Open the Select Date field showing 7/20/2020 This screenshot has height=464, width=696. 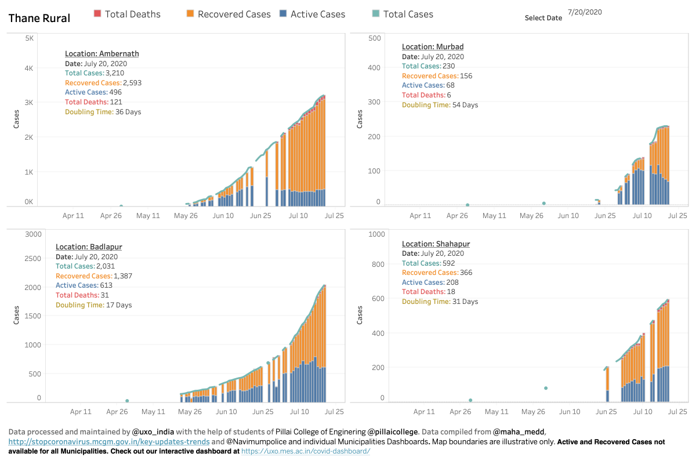[x=585, y=12]
